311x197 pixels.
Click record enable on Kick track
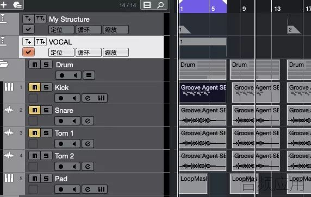click(61, 98)
